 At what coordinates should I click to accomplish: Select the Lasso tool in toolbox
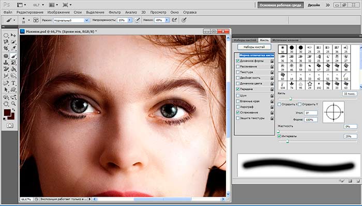(x=6, y=42)
